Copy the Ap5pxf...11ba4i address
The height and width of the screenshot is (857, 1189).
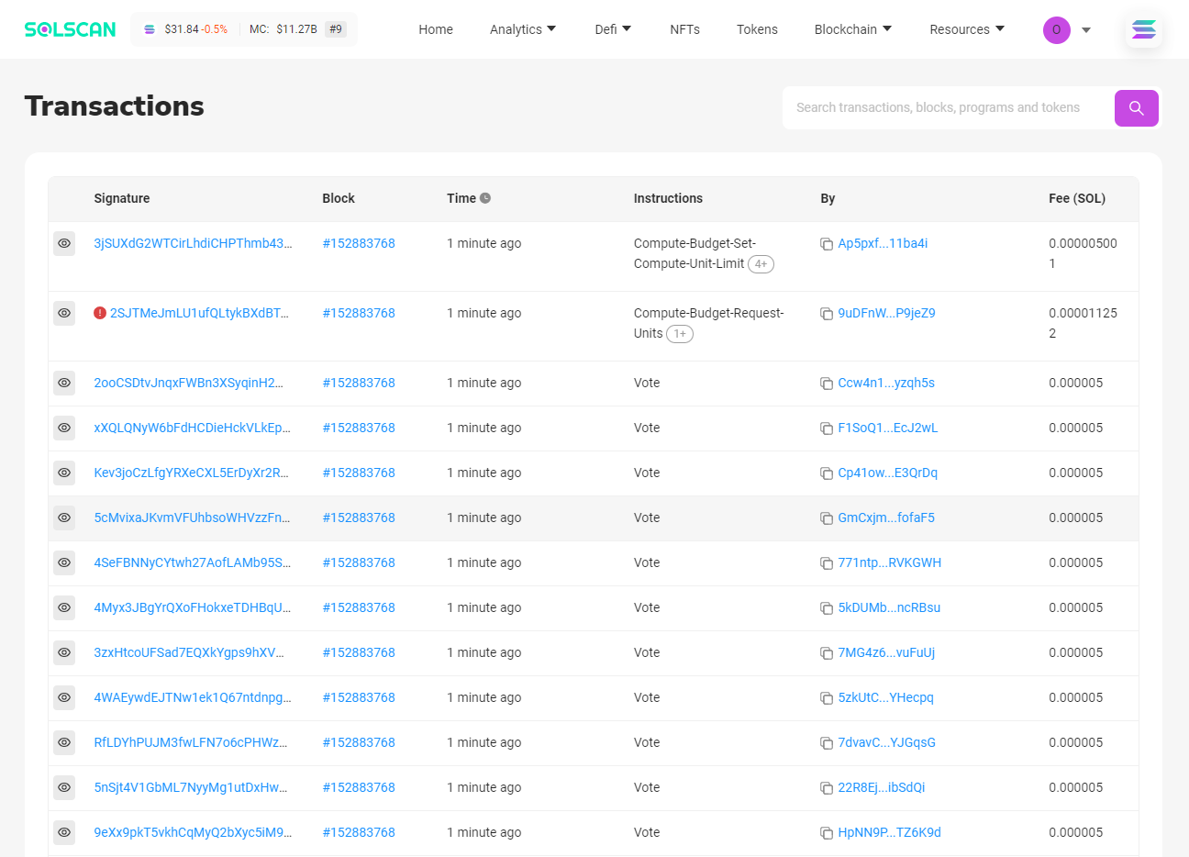tap(827, 244)
